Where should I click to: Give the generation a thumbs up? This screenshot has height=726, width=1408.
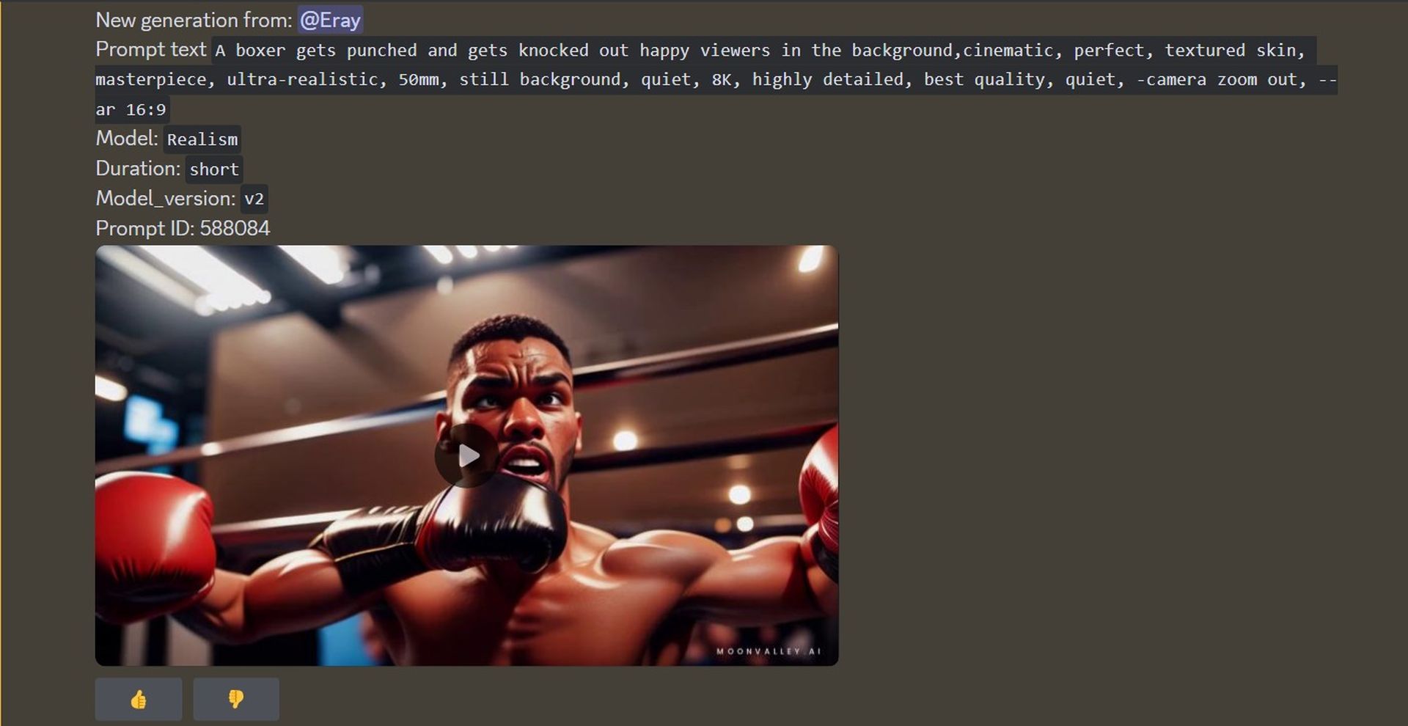pos(139,699)
